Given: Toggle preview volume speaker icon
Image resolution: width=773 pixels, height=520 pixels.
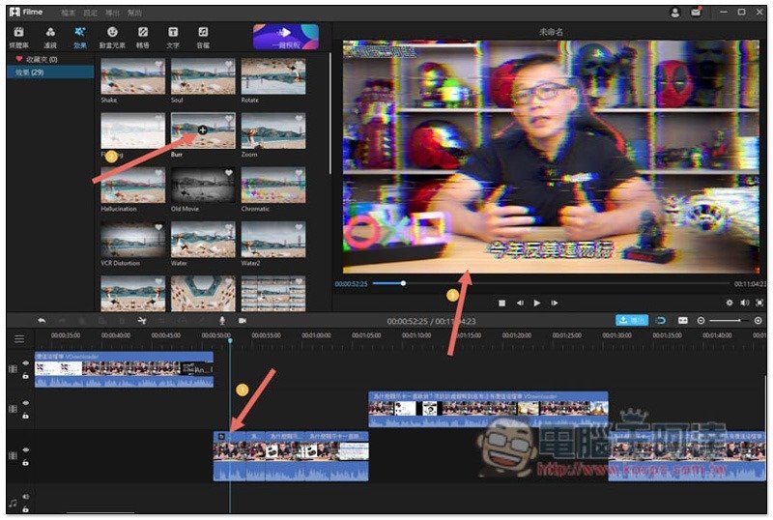Looking at the screenshot, I should [744, 303].
